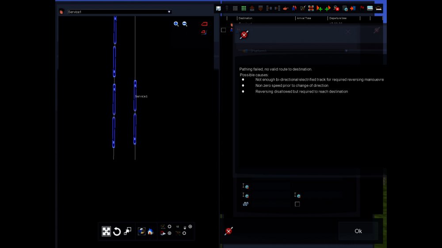Select the Service1 train on the map
The width and height of the screenshot is (442, 248).
pyautogui.click(x=135, y=96)
